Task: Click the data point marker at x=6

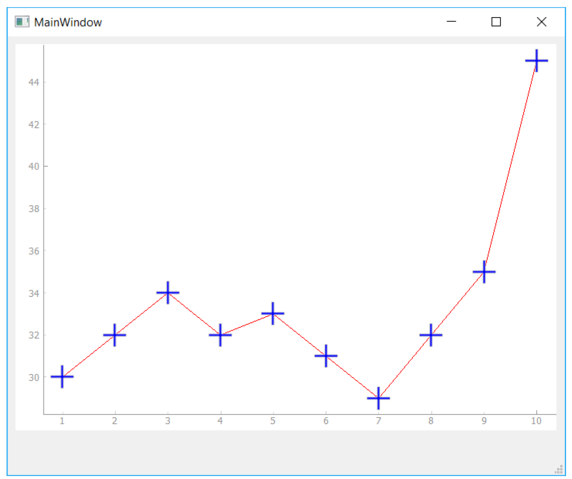Action: 326,356
